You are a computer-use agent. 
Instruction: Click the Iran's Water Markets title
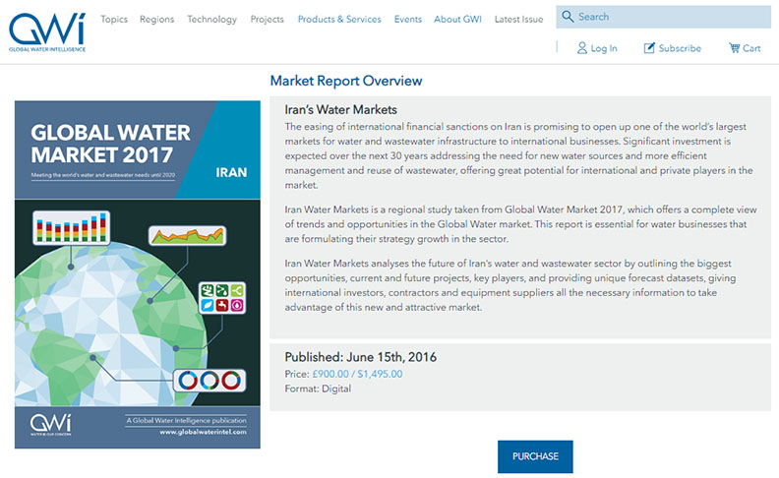(340, 109)
